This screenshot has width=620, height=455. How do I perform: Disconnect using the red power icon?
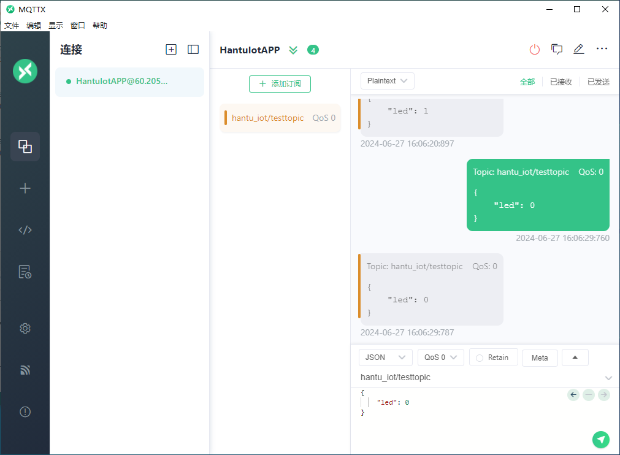click(535, 50)
